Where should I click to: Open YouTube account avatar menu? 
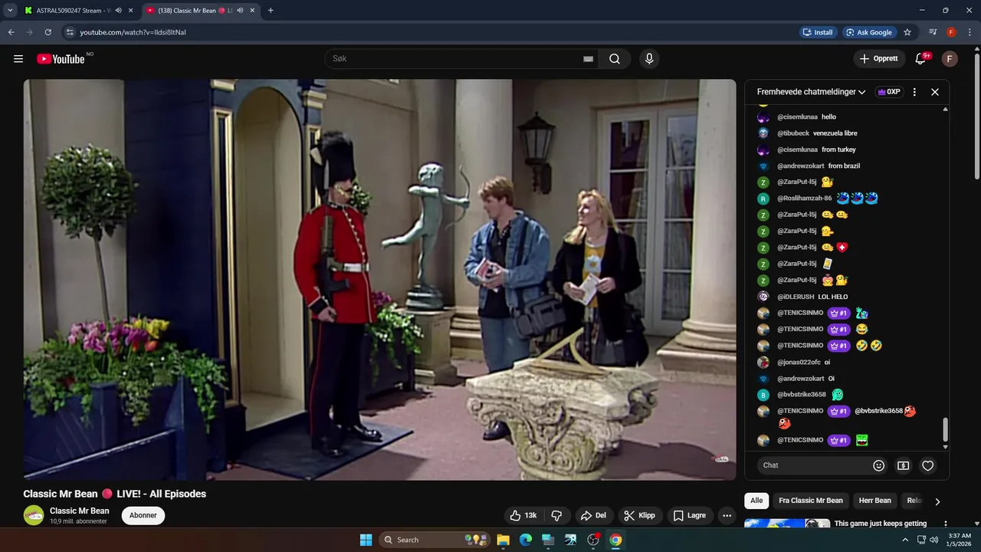click(950, 59)
